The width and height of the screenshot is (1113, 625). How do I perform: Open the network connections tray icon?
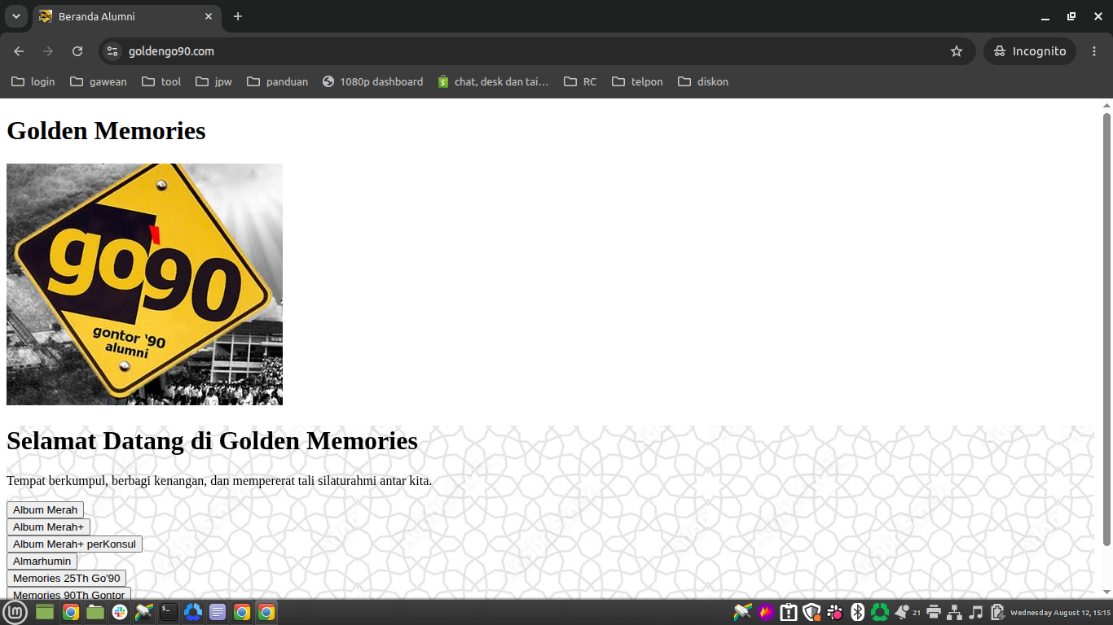[x=954, y=612]
